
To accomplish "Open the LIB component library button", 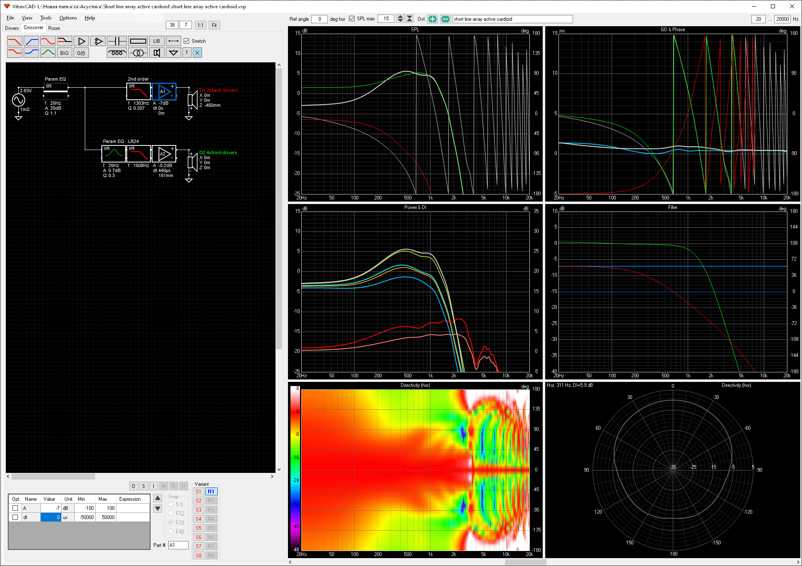I will (157, 41).
